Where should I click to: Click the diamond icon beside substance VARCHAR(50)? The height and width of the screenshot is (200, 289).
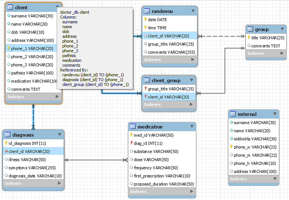pyautogui.click(x=131, y=151)
